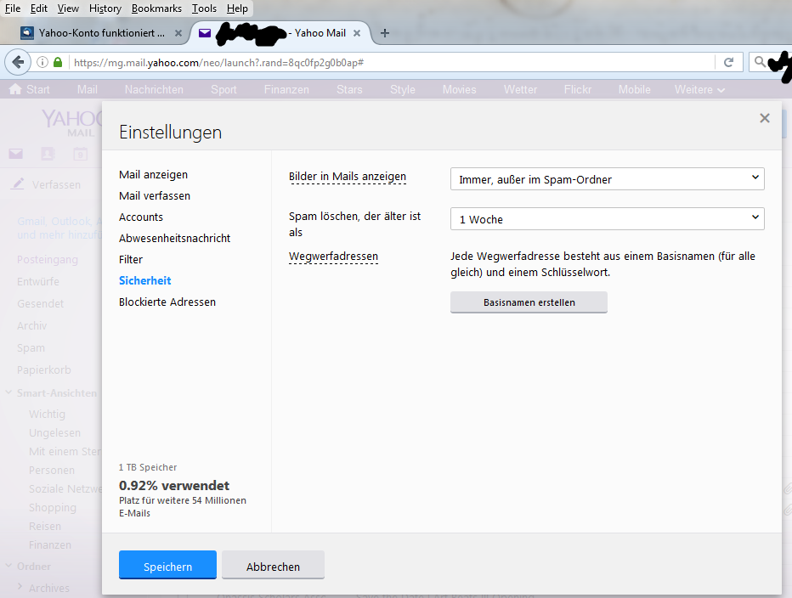This screenshot has height=598, width=792.
Task: Open the calendar icon under Yahoo logo
Action: point(80,154)
